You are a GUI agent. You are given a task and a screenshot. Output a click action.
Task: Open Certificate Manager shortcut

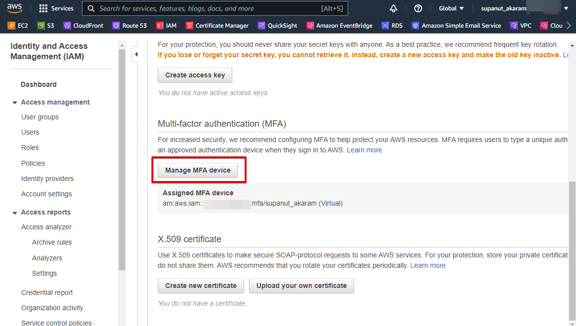pyautogui.click(x=217, y=25)
